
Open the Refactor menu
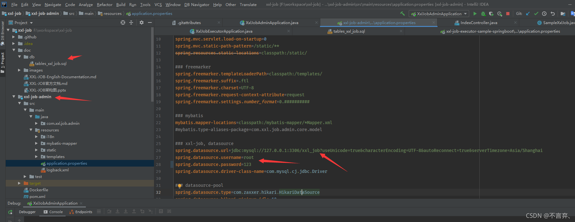click(105, 4)
